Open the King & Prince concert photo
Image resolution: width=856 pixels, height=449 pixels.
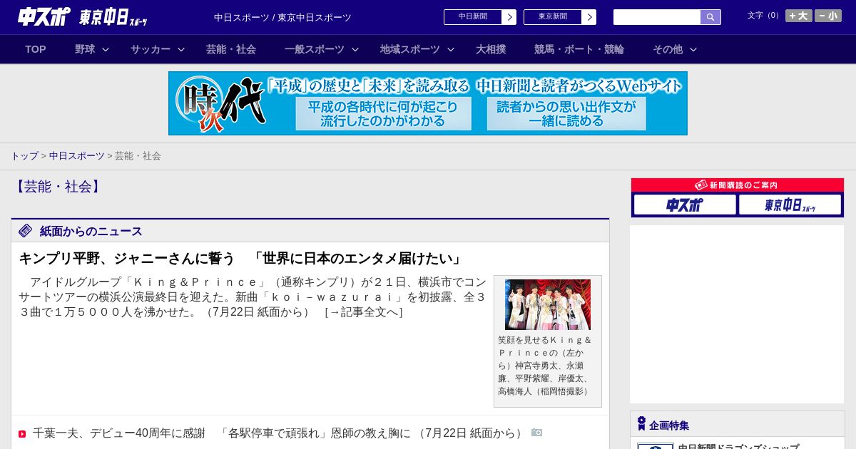pos(548,304)
